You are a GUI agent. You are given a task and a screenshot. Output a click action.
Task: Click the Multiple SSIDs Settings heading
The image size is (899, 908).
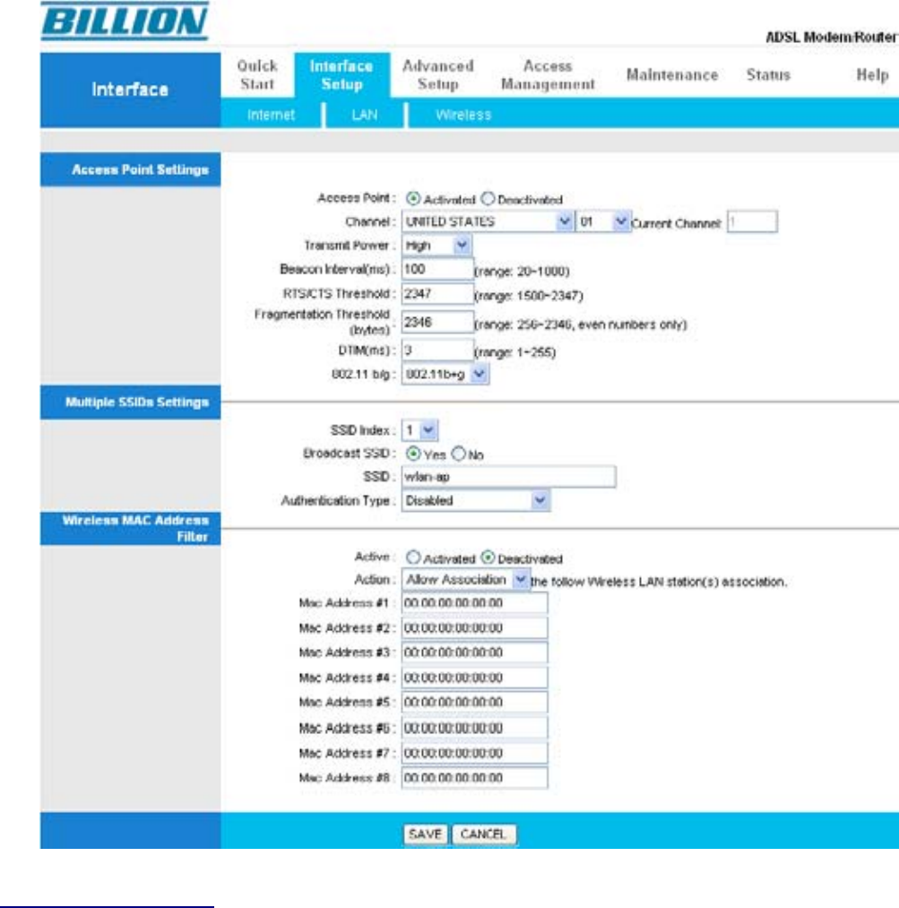pyautogui.click(x=136, y=402)
